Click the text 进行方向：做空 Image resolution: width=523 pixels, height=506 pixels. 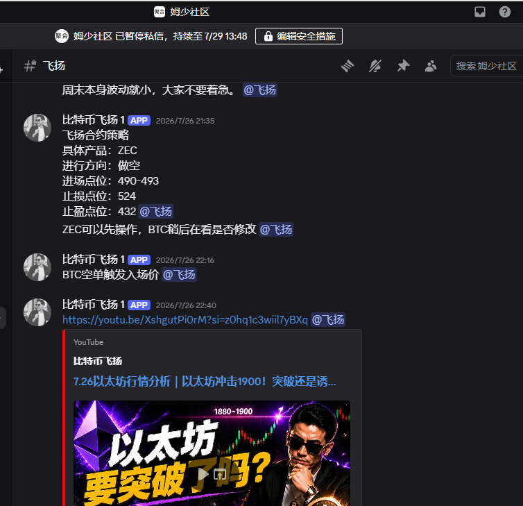[x=101, y=166]
